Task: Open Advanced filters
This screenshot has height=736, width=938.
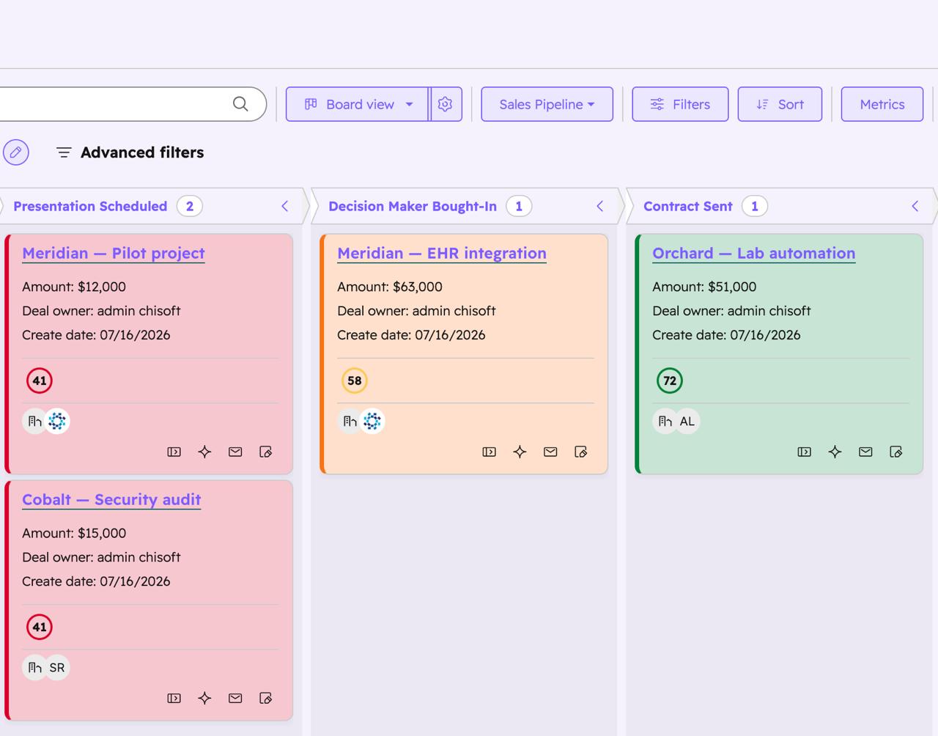Action: [x=130, y=152]
